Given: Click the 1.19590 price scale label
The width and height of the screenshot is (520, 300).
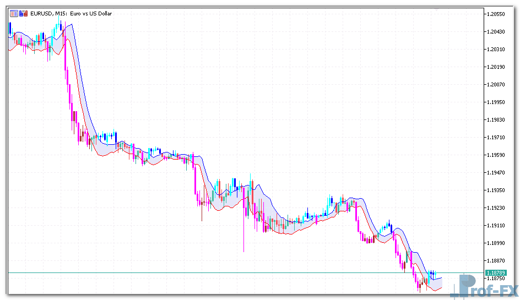Looking at the screenshot, I should pyautogui.click(x=496, y=155).
